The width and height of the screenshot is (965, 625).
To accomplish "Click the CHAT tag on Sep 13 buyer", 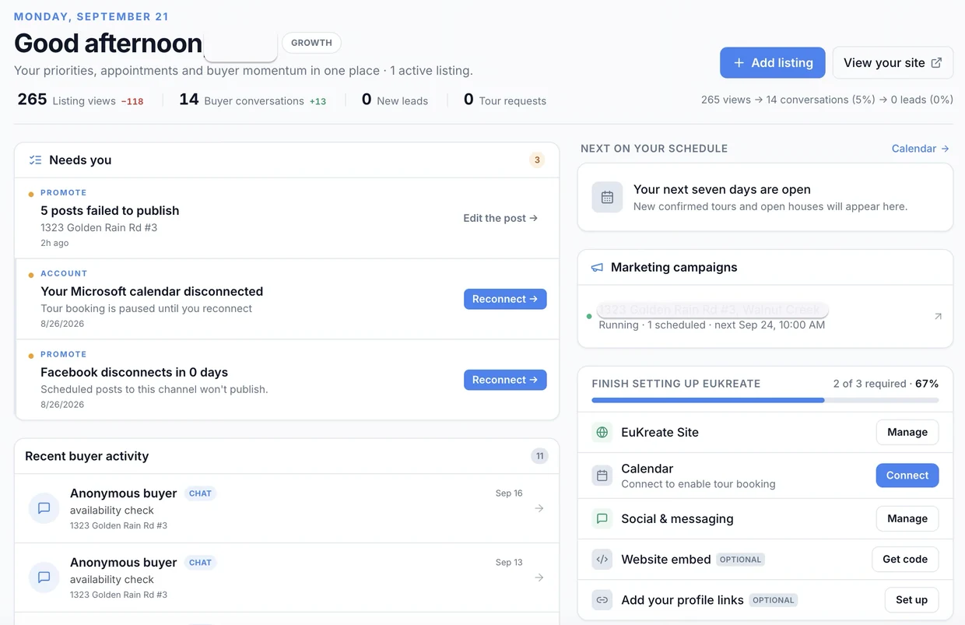I will (200, 563).
